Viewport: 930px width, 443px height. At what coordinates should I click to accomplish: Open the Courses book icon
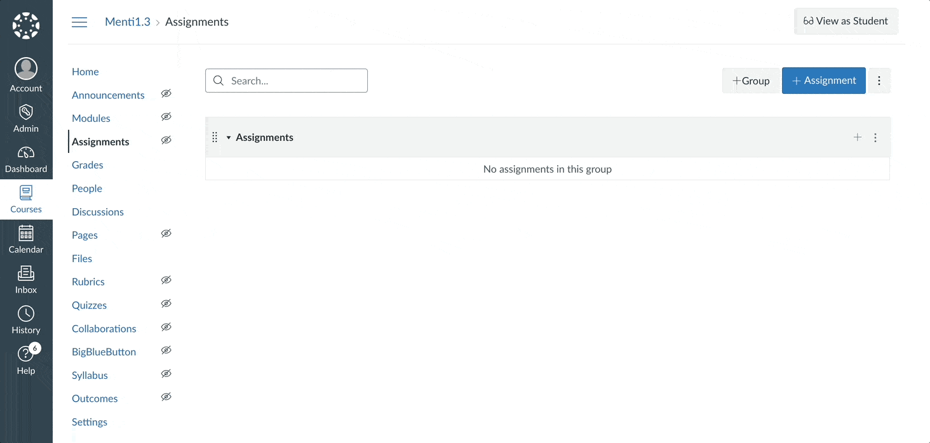pos(26,192)
